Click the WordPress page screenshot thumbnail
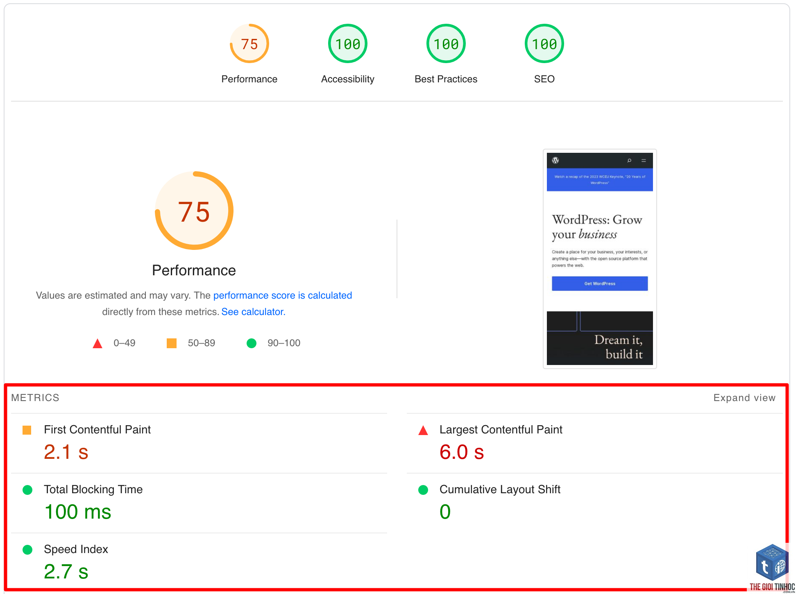 (x=600, y=259)
